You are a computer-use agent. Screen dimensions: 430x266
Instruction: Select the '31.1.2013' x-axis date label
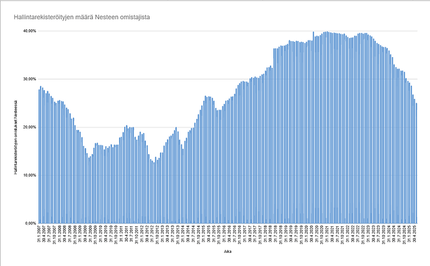point(163,234)
